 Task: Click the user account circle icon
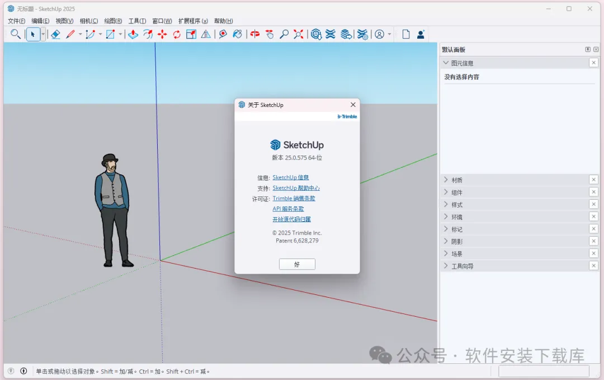[x=379, y=34]
